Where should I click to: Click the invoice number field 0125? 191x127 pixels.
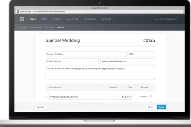pyautogui.click(x=141, y=54)
